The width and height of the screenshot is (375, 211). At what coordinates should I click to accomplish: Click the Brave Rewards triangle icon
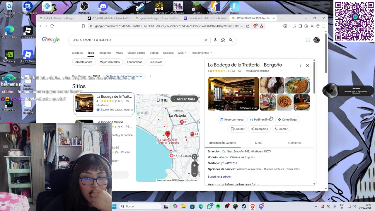(x=261, y=26)
